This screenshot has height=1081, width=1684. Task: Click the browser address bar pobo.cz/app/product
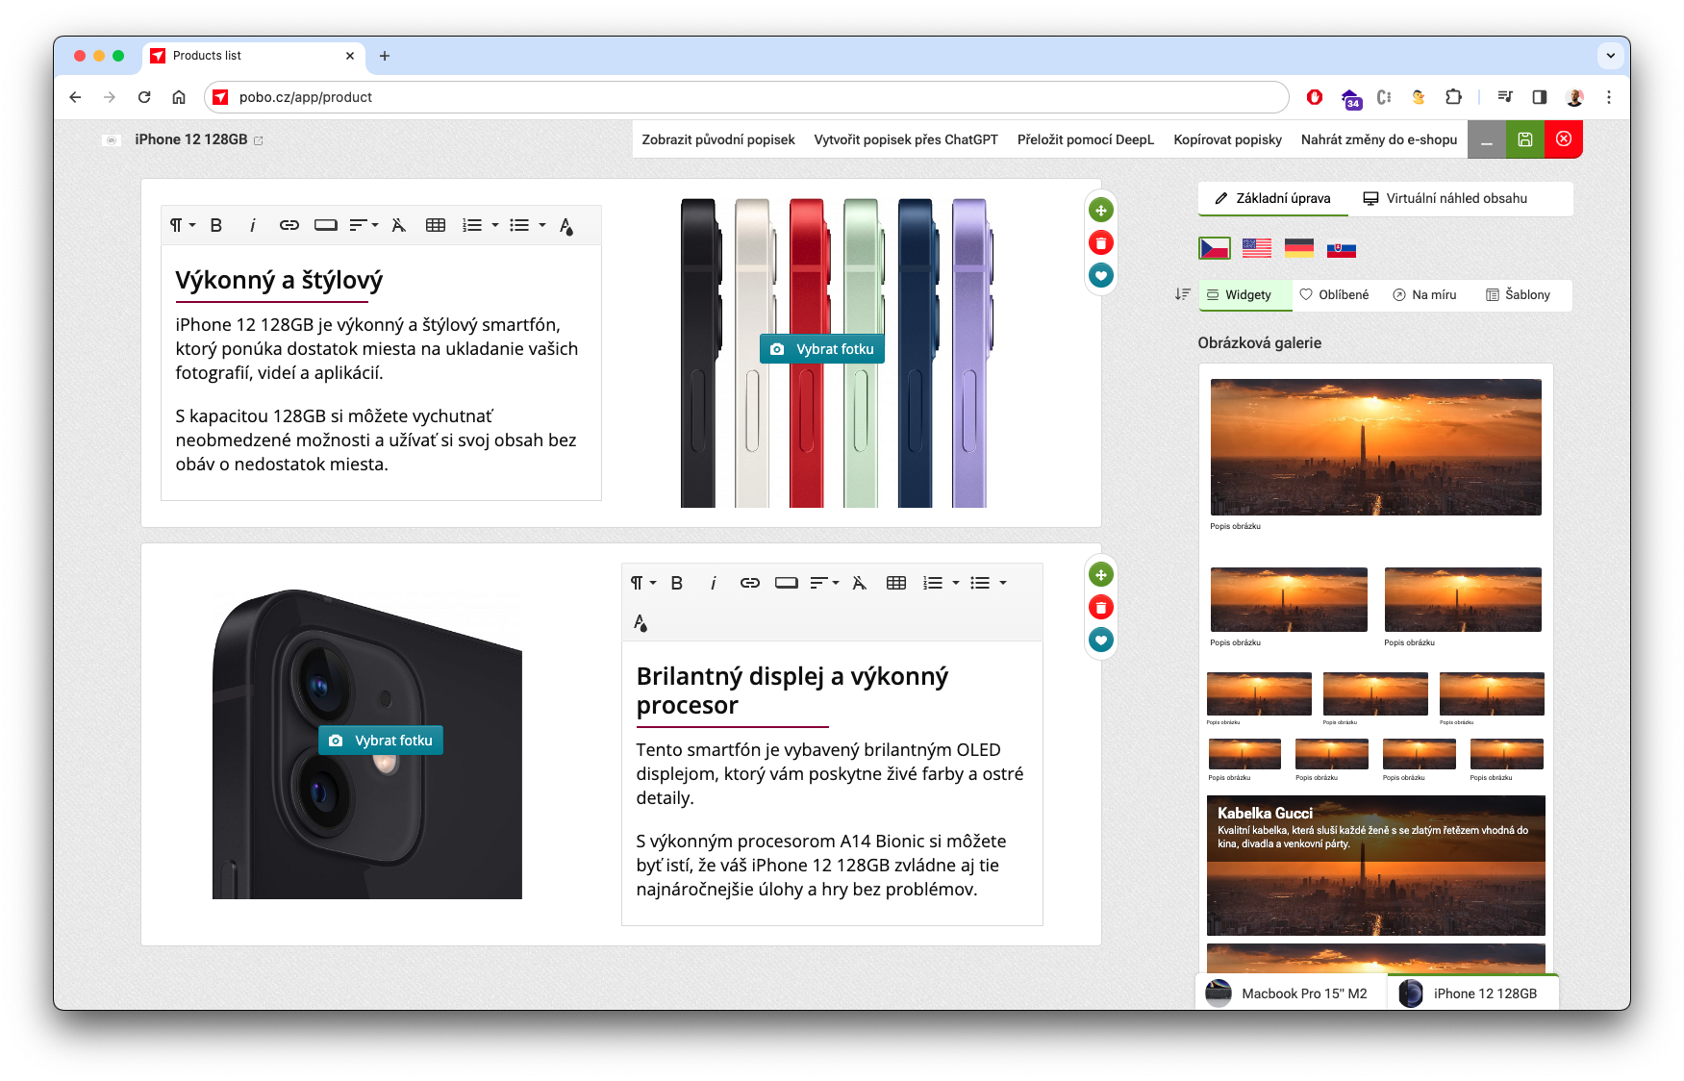pos(746,97)
